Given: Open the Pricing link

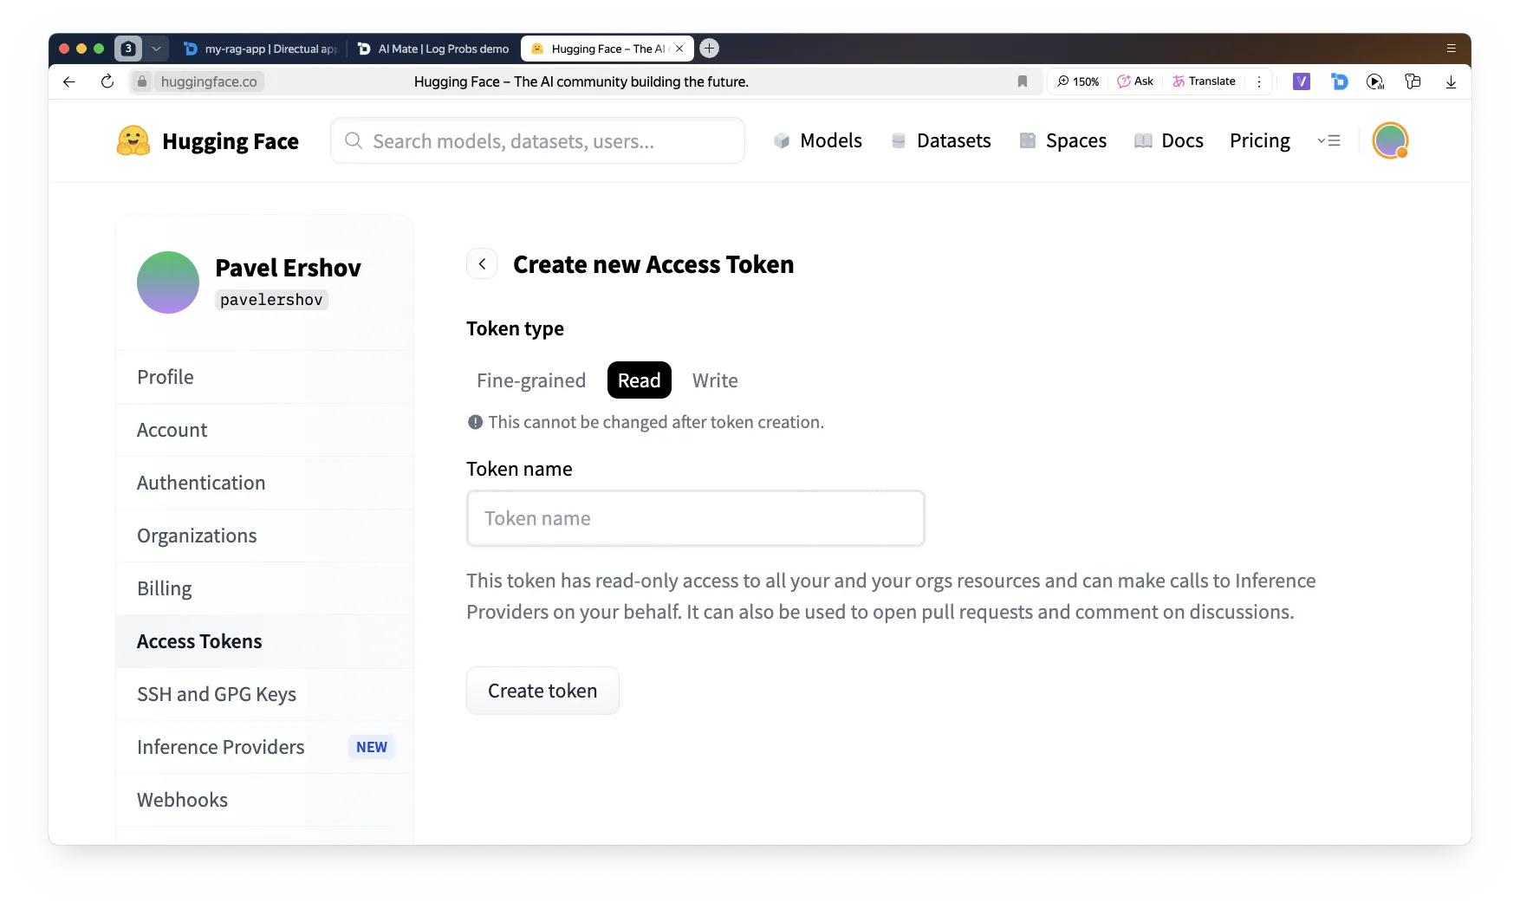Looking at the screenshot, I should pos(1259,140).
